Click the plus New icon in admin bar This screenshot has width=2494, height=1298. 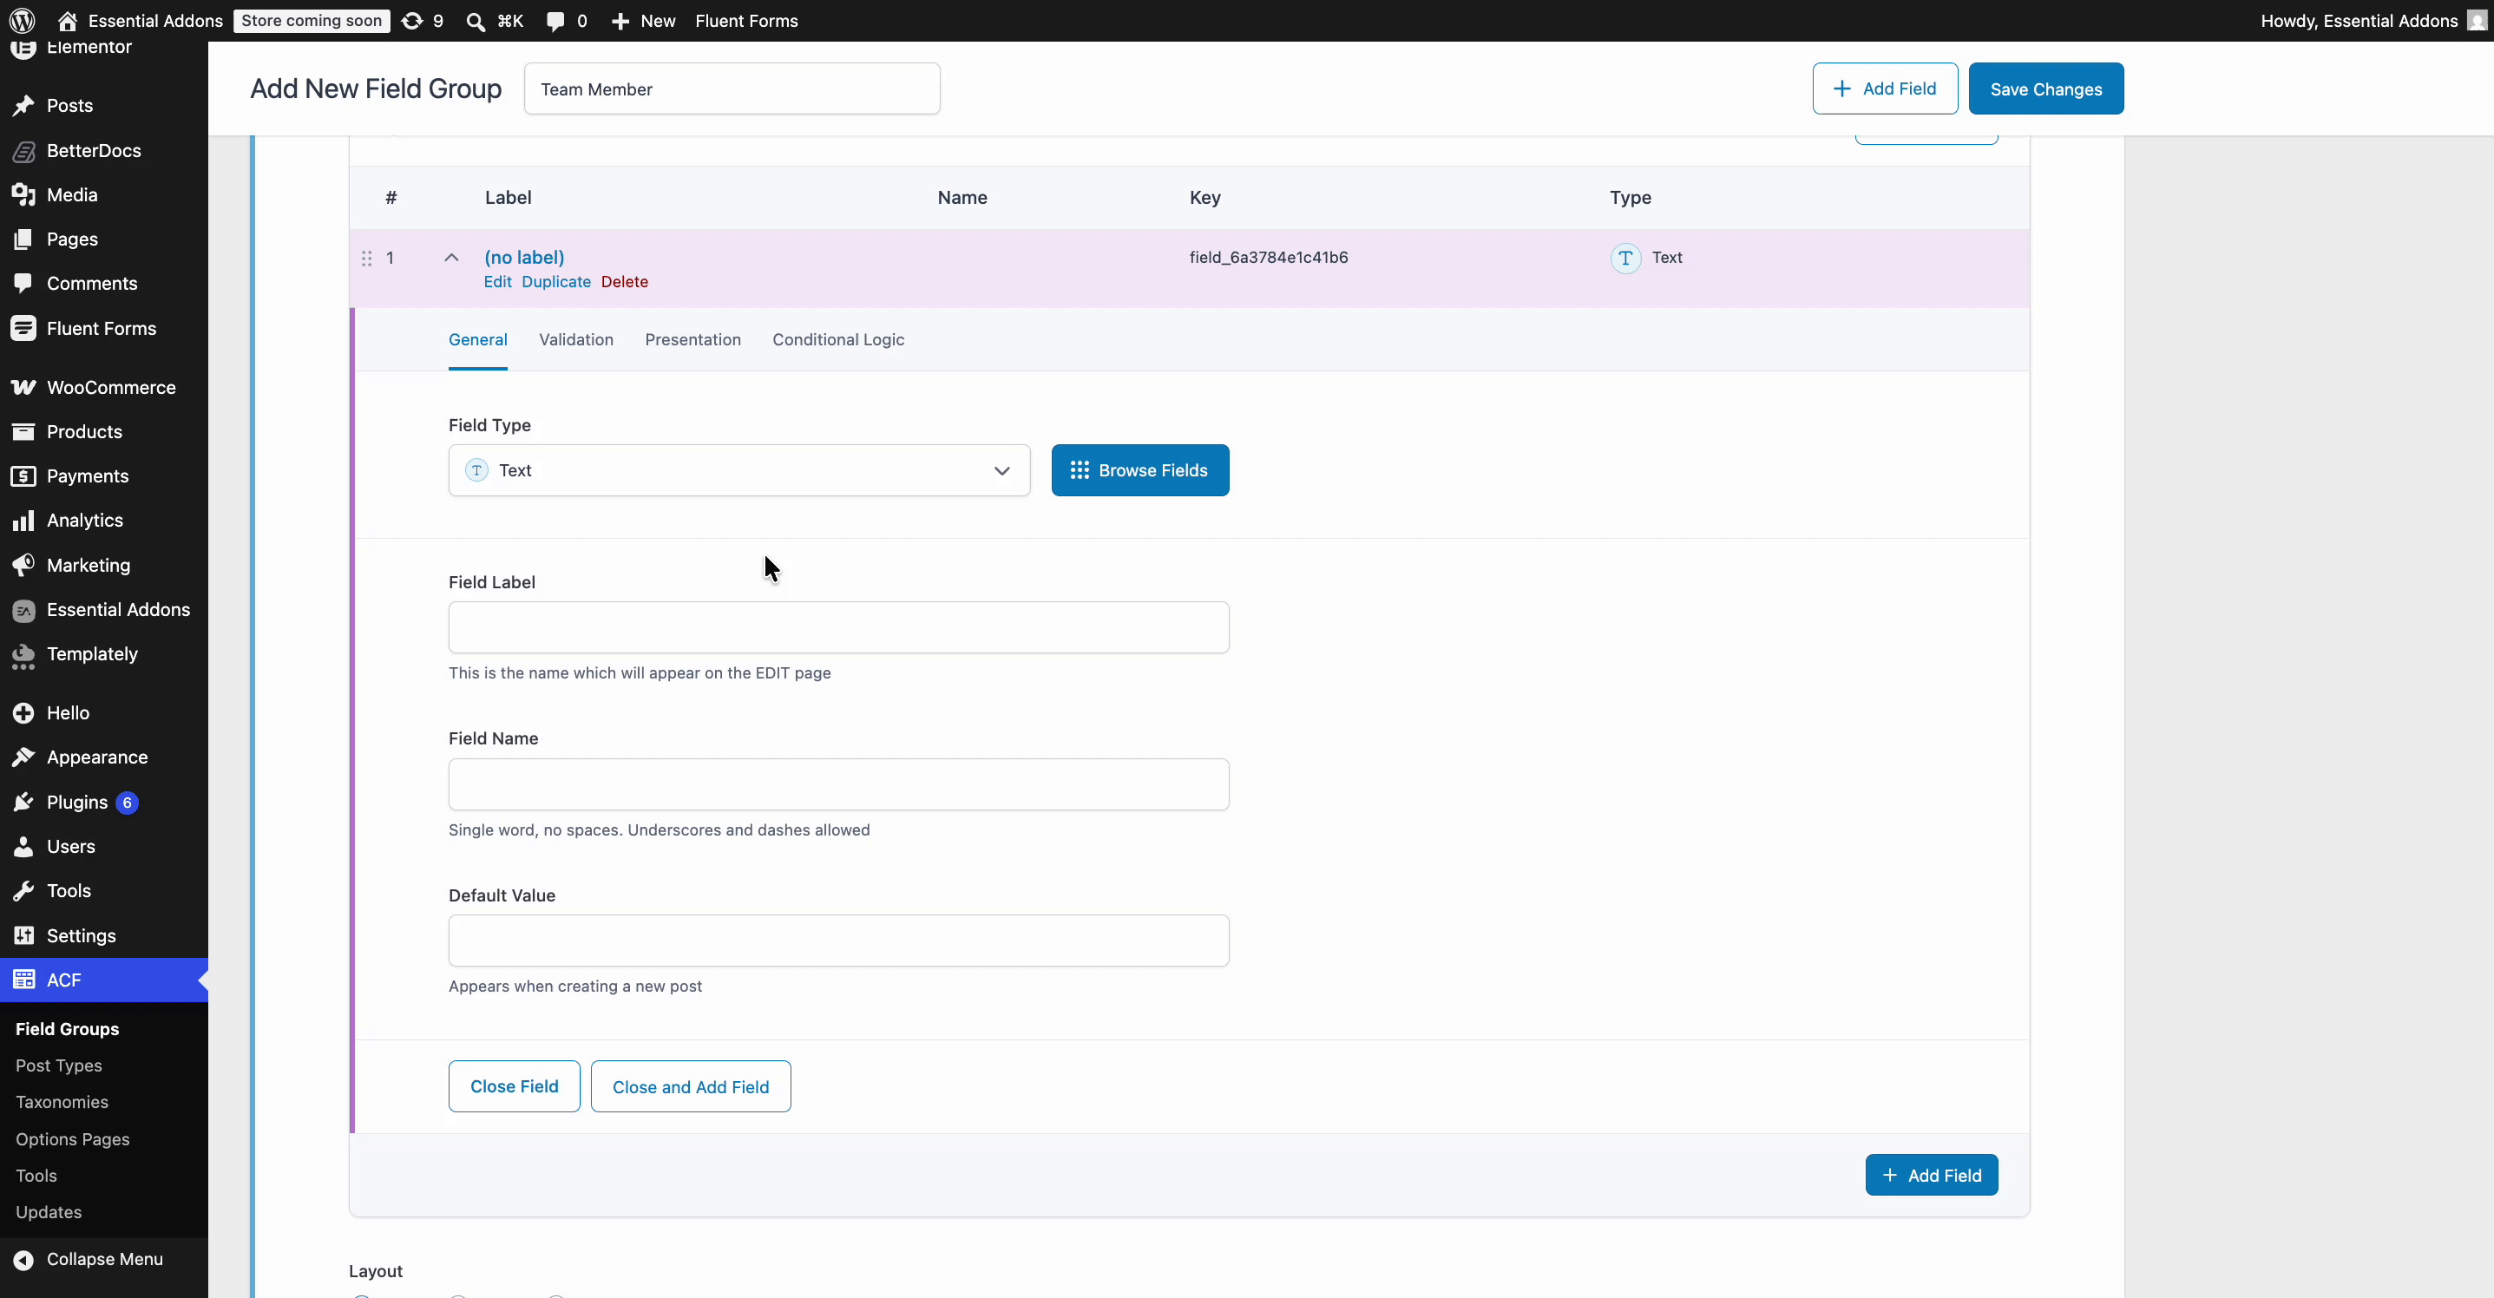coord(620,20)
